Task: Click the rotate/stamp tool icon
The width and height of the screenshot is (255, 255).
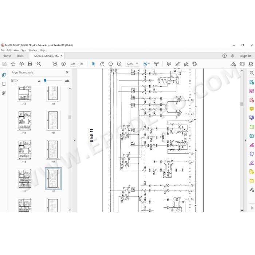Action: point(195,64)
